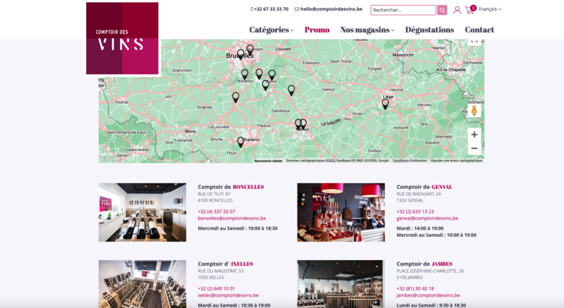Zoom in on the map
564x308 pixels.
click(x=474, y=135)
